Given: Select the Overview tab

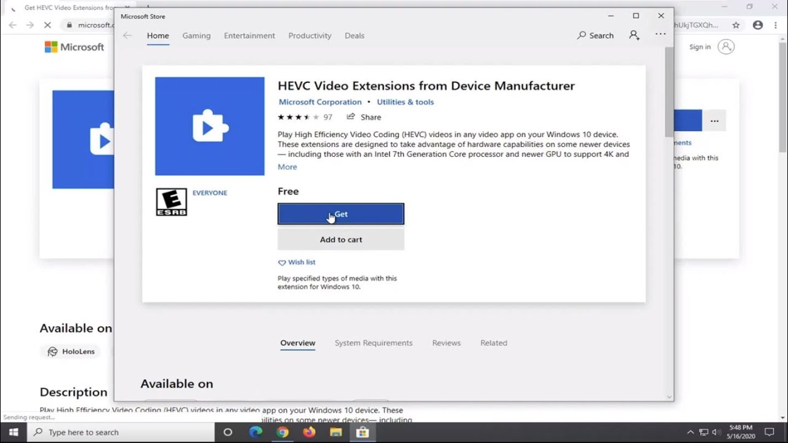Looking at the screenshot, I should (x=298, y=343).
